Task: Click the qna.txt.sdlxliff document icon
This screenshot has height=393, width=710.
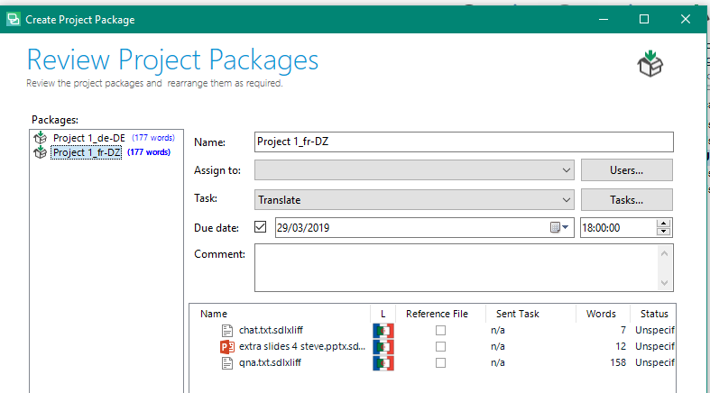Action: point(226,362)
